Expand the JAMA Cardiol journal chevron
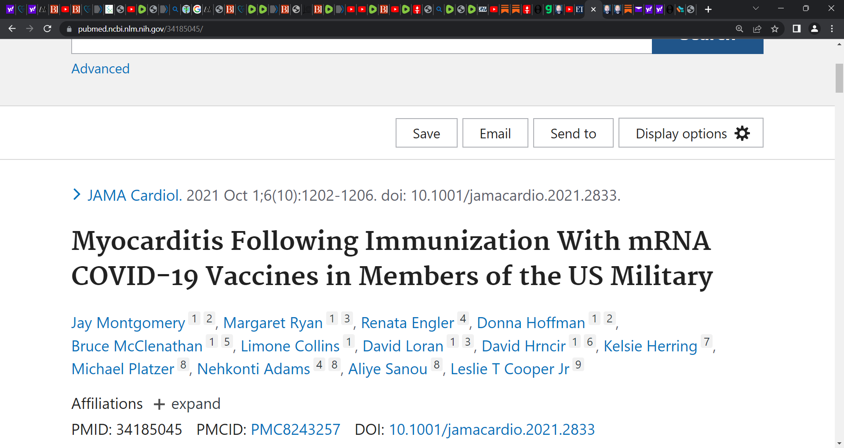This screenshot has width=844, height=448. (x=76, y=195)
